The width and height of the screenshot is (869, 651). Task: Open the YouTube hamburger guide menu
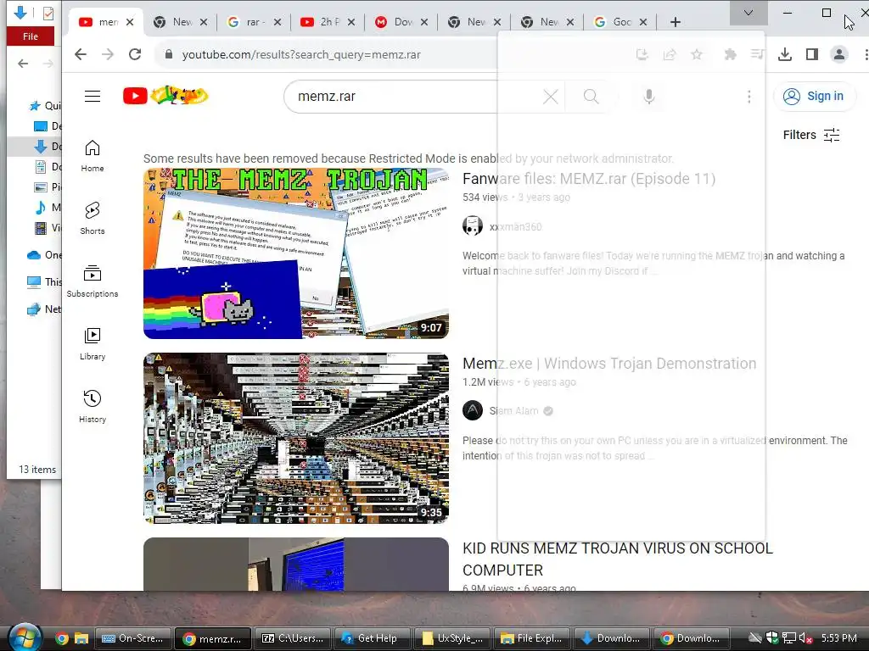[93, 97]
